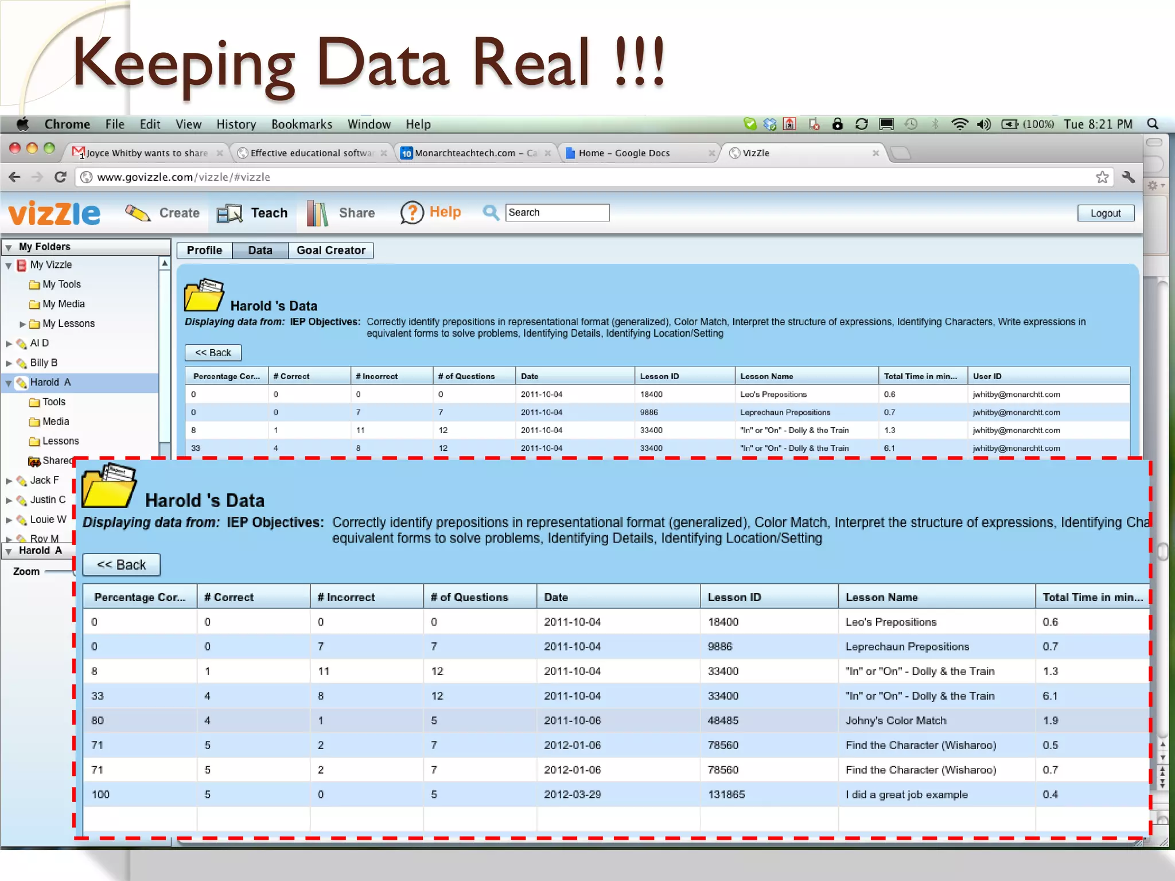Open the Teach section
The height and width of the screenshot is (881, 1175).
(252, 213)
